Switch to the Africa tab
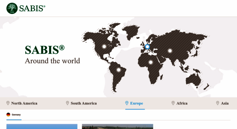 [x=180, y=103]
